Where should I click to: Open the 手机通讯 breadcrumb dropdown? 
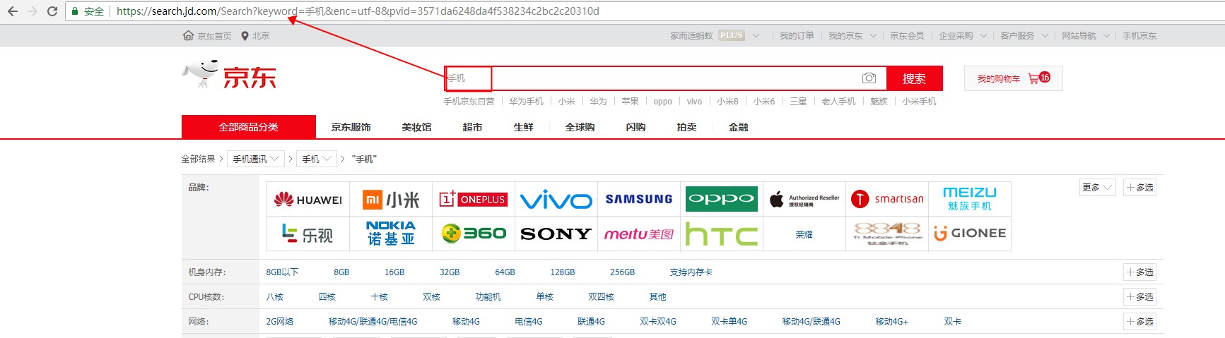tap(255, 159)
